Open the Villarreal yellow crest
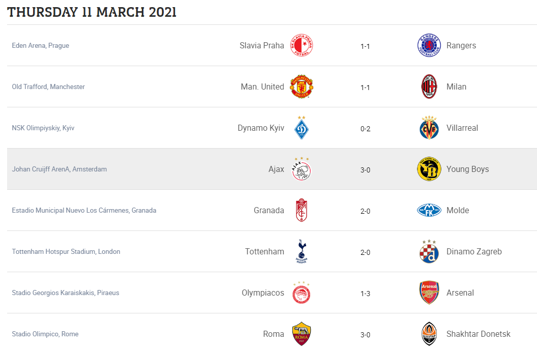Screen dimensions: 537x348 [x=429, y=128]
